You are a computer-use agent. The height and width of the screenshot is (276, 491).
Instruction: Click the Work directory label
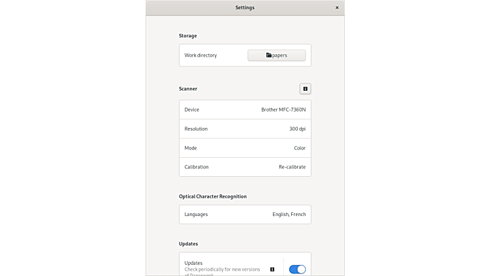coord(200,55)
